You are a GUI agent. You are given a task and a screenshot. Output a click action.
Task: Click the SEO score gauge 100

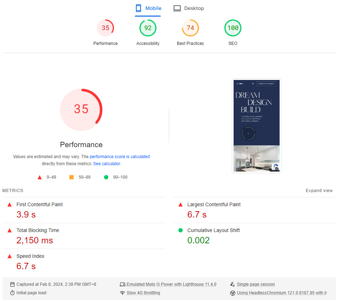[233, 28]
